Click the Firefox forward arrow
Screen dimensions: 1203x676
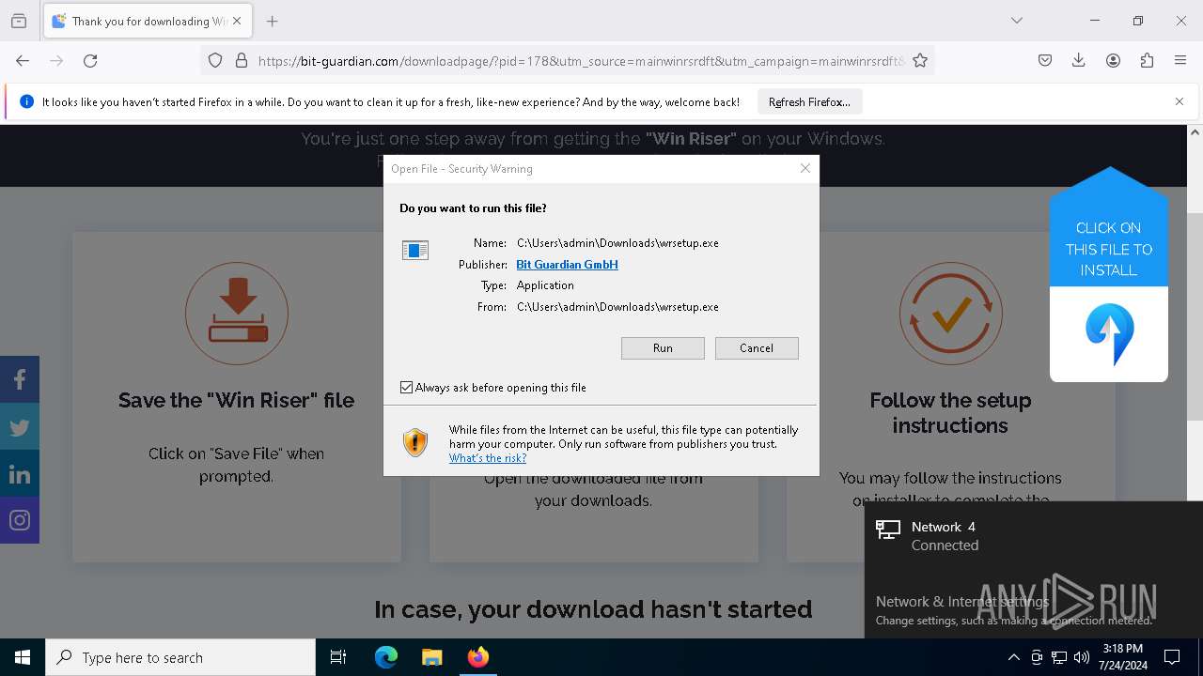point(56,60)
